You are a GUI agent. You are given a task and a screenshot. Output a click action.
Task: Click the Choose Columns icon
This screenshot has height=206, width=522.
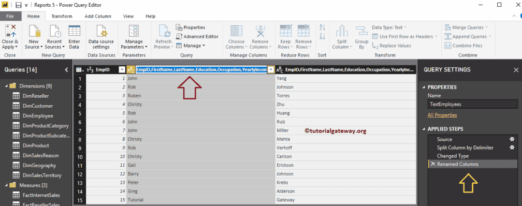tap(236, 31)
